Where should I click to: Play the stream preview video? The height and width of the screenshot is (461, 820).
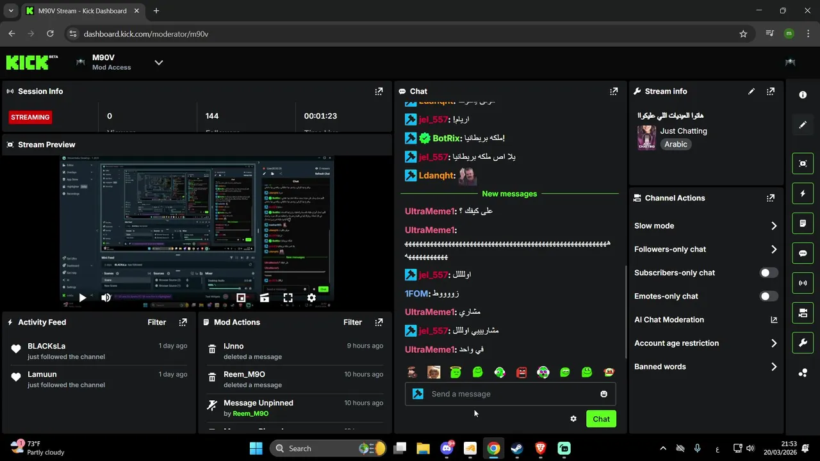point(82,298)
